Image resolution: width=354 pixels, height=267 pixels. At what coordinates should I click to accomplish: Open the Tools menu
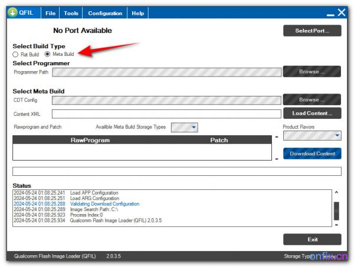[x=71, y=14]
